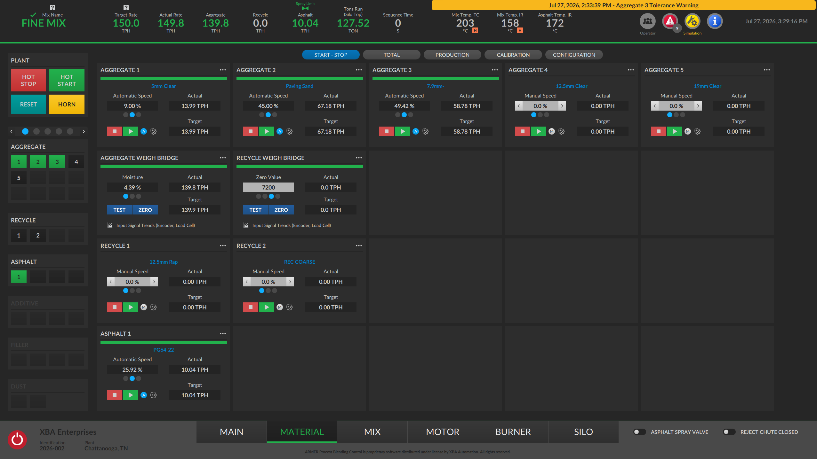Click the Spray Limit valve icon
The image size is (817, 459).
coord(305,9)
